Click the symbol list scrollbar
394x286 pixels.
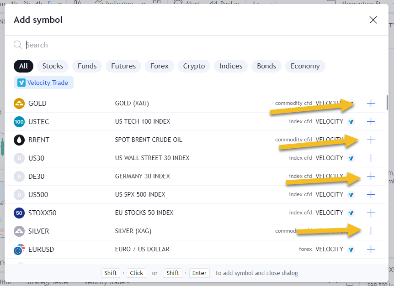(387, 103)
